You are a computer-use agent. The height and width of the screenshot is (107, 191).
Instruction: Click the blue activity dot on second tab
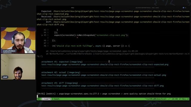click(x=183, y=8)
